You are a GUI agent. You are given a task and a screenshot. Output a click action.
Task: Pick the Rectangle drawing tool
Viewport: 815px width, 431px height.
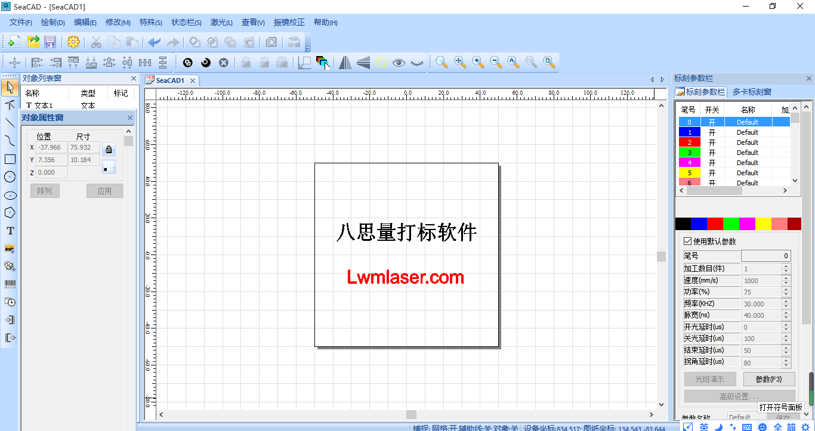pos(9,159)
